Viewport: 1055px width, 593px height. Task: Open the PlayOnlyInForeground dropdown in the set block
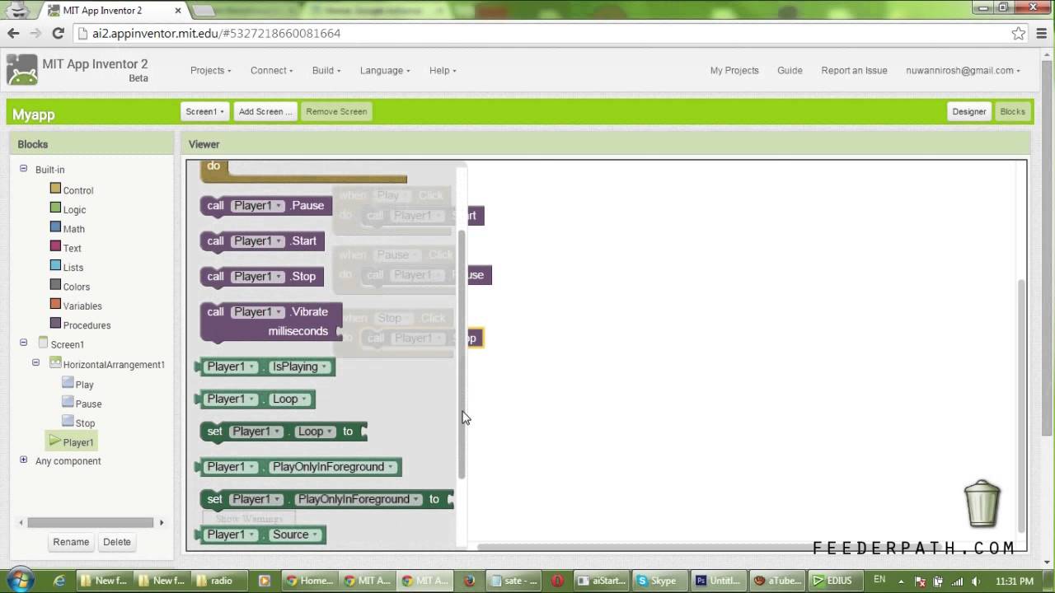(x=359, y=499)
